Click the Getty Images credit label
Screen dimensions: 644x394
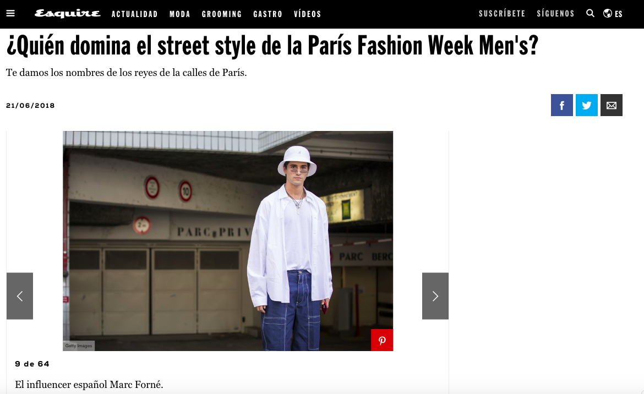79,346
